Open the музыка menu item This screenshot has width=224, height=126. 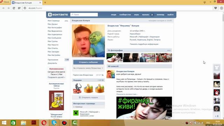[x=146, y=15]
